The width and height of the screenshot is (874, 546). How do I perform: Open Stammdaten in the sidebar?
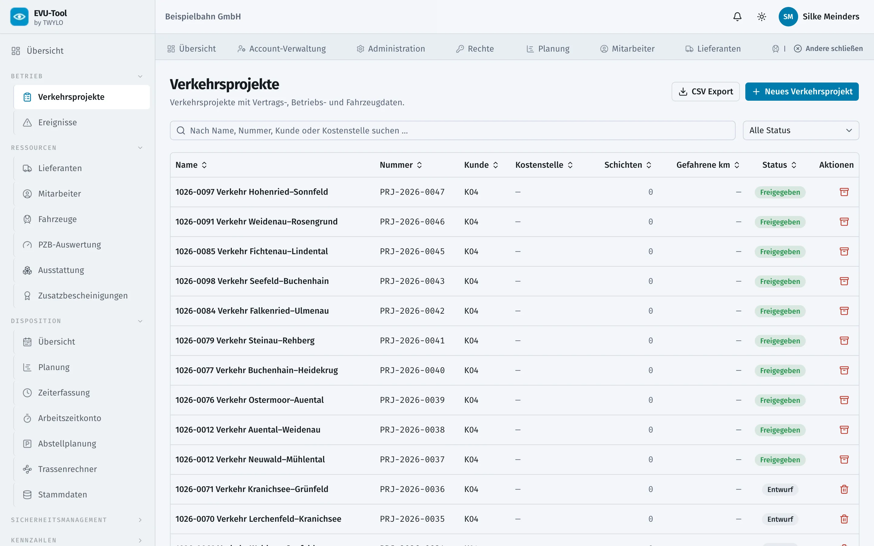pos(82,494)
